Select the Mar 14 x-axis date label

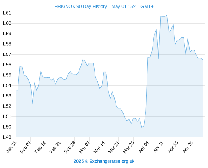point(99,147)
